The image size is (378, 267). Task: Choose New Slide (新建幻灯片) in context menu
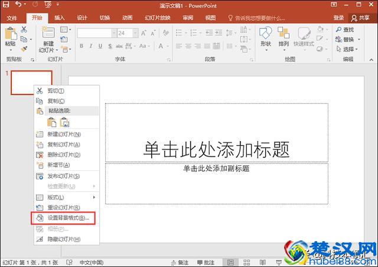67,134
